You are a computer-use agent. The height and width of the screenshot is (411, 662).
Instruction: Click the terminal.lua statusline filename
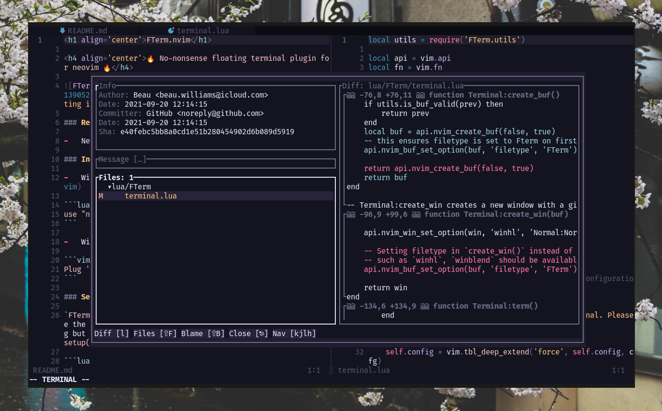pos(364,370)
